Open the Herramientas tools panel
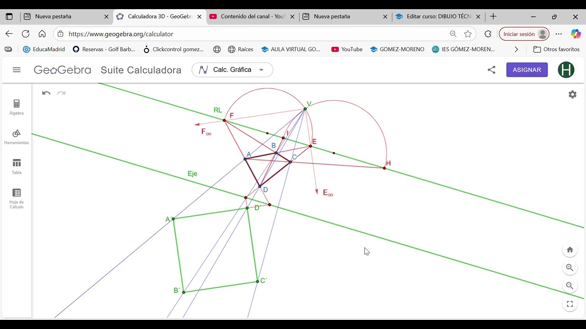 16,137
